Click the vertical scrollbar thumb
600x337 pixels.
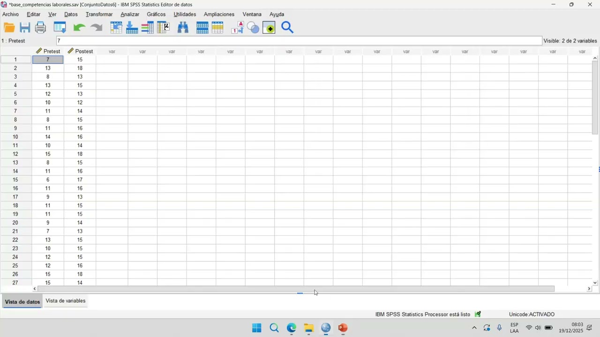595,97
